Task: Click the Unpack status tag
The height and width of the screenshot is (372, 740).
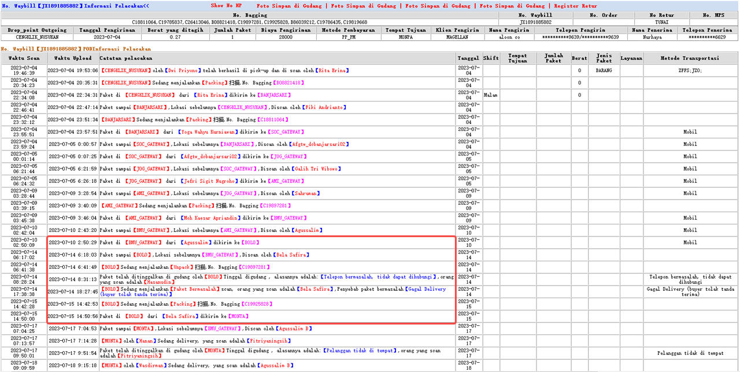Action: pyautogui.click(x=182, y=267)
